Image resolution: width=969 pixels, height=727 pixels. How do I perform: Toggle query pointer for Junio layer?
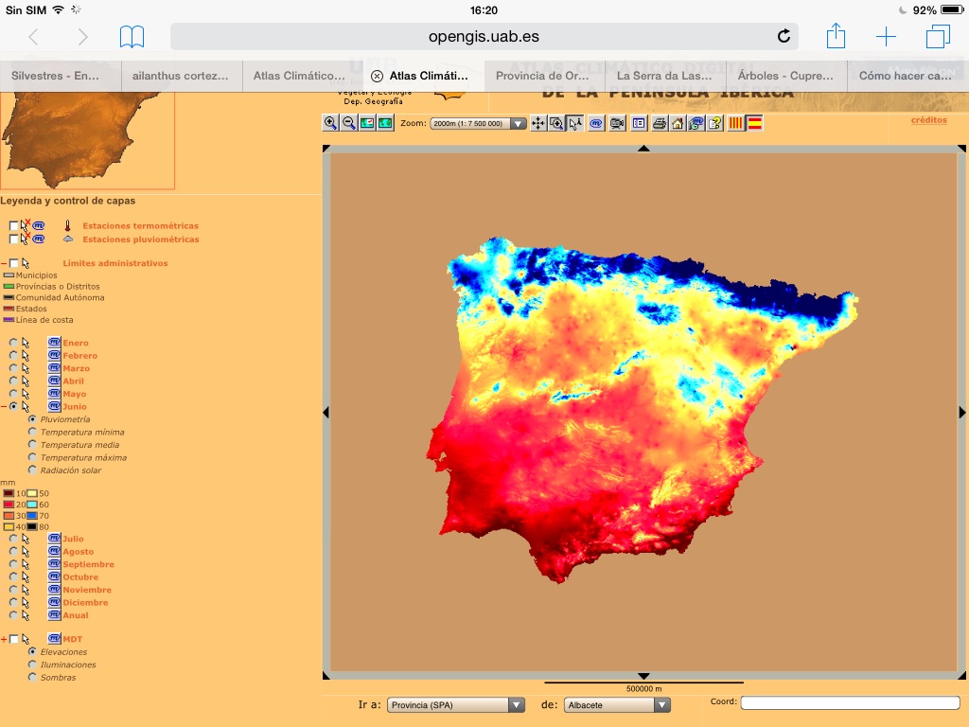(x=26, y=406)
